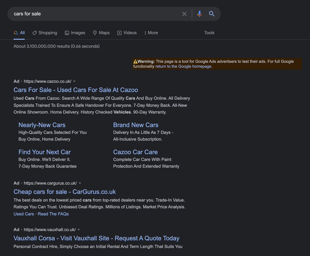The width and height of the screenshot is (310, 256).
Task: Open the More tabs menu
Action: pos(151,33)
